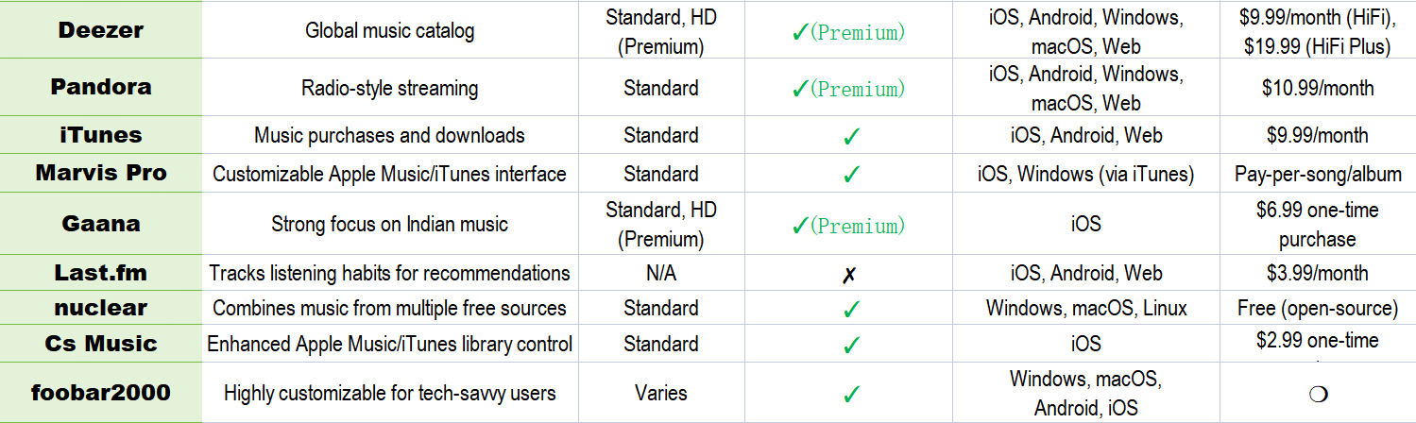Click the circle symbol in foobar2000 row
This screenshot has width=1416, height=423.
pos(1319,394)
